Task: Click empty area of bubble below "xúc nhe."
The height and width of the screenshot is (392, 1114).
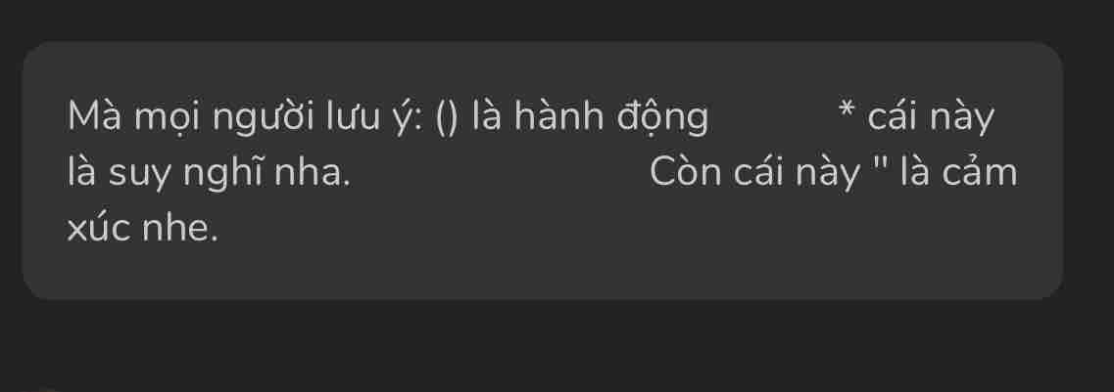Action: (x=542, y=273)
